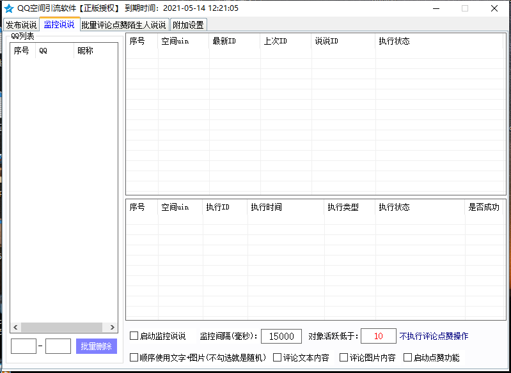The image size is (511, 373).
Task: Click the 最新ID column header
Action: [x=235, y=41]
